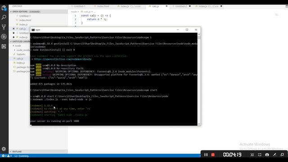
Task: Click the unsaved dot on Untitled-2 tab
Action: tap(190, 6)
